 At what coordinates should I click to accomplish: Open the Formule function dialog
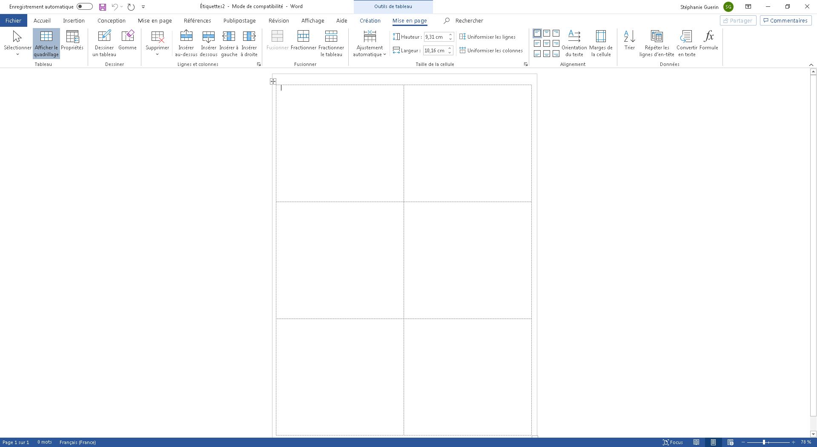click(x=708, y=42)
